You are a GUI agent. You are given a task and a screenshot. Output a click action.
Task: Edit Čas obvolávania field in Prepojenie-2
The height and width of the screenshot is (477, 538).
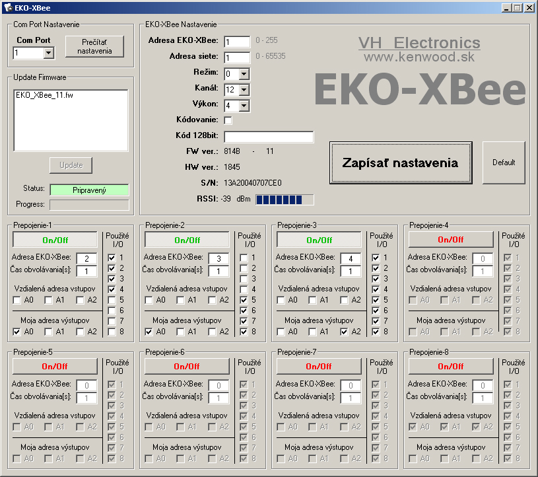coord(219,271)
